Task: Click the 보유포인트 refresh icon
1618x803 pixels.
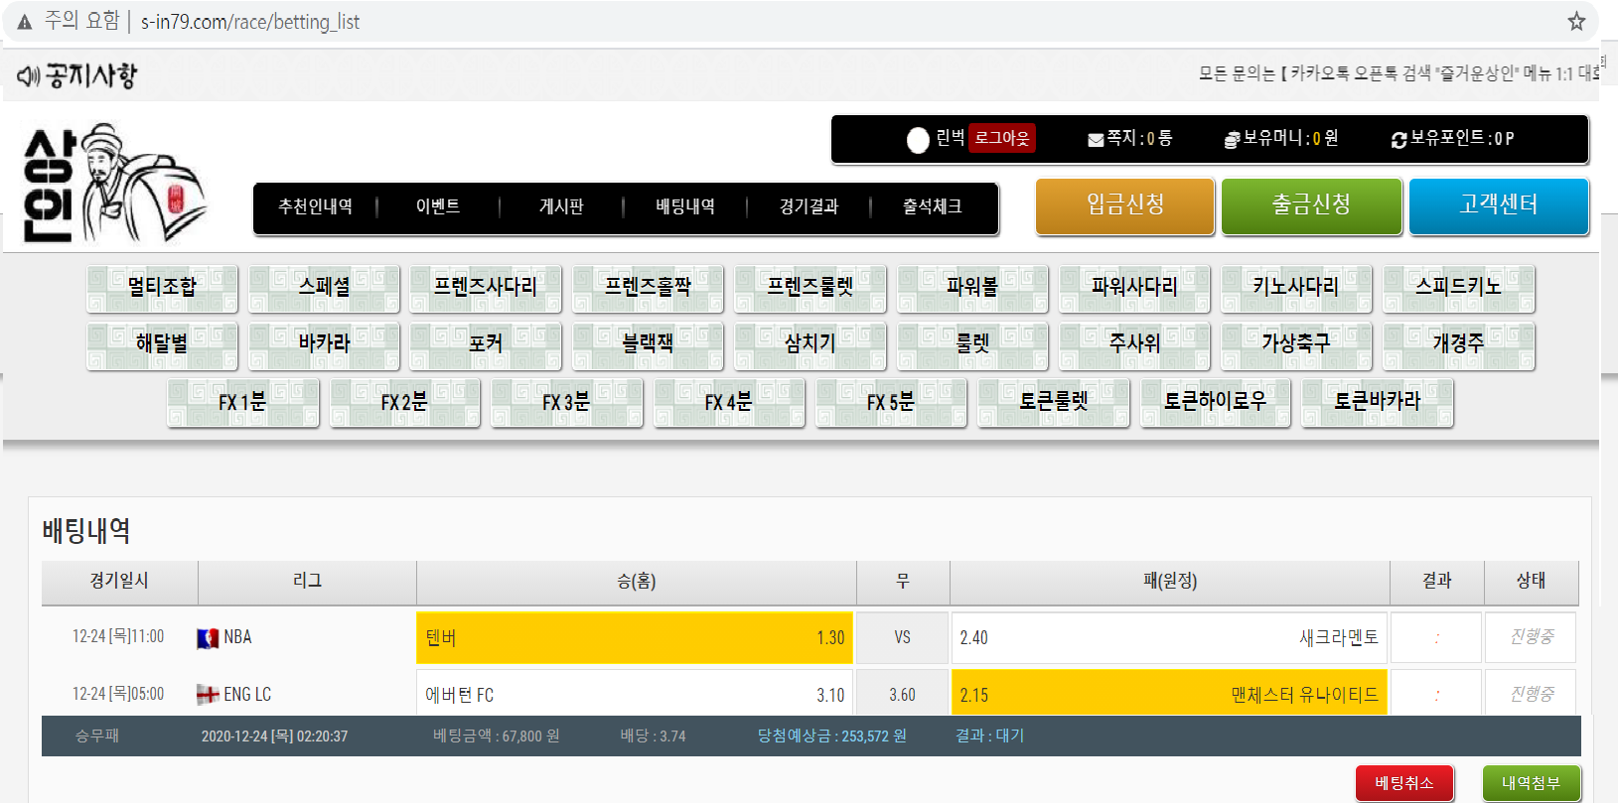Action: 1398,140
